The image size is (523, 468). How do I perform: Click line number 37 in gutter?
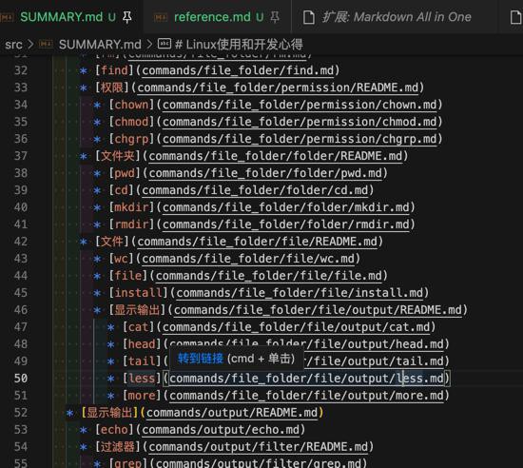[x=21, y=156]
